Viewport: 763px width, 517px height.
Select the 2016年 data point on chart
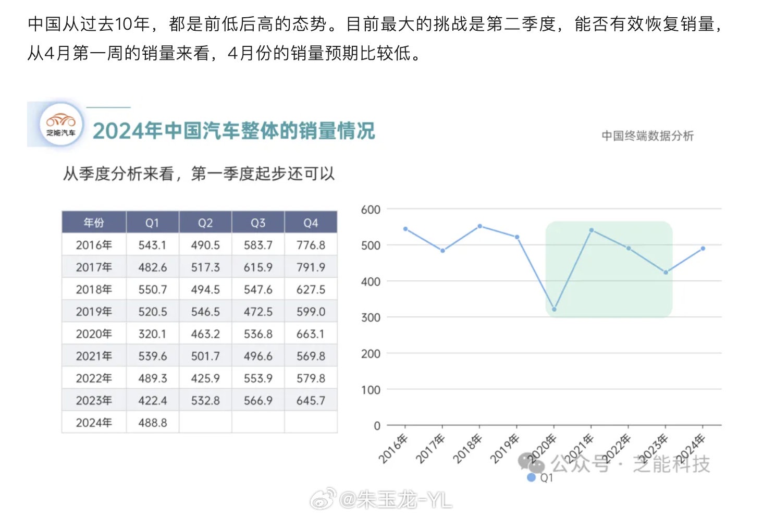pos(405,229)
